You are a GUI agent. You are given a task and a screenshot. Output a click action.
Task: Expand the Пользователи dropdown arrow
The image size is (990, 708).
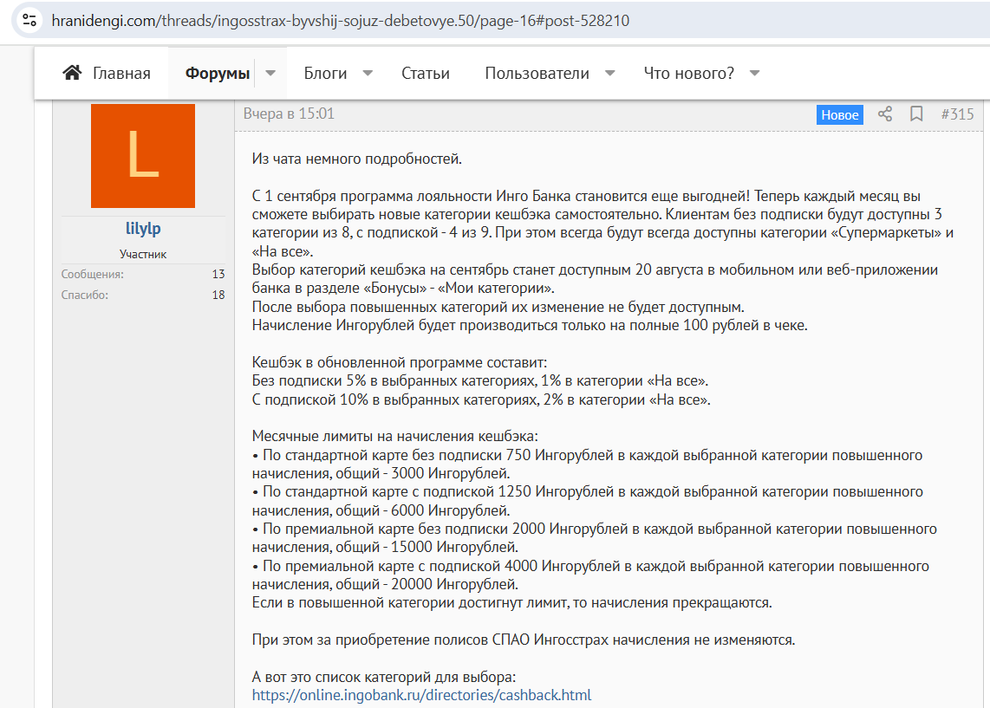[x=610, y=73]
